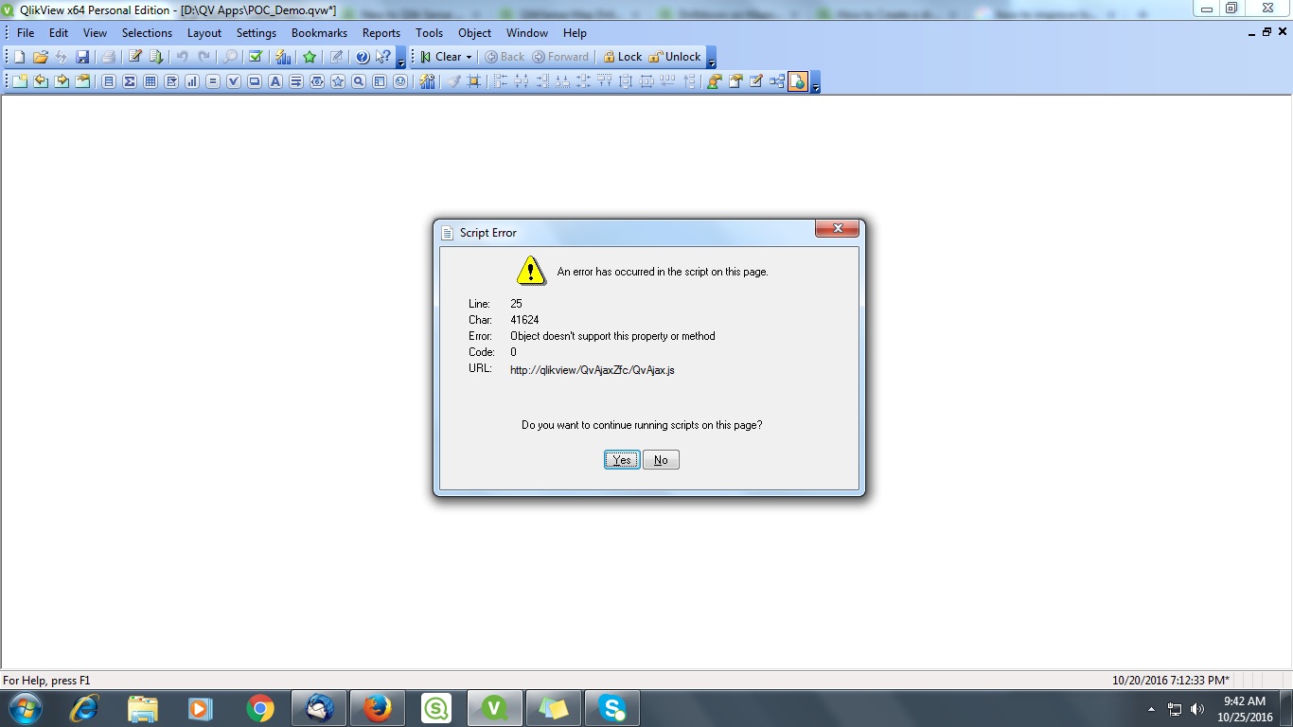Create a Text Object with the A icon

coord(275,81)
